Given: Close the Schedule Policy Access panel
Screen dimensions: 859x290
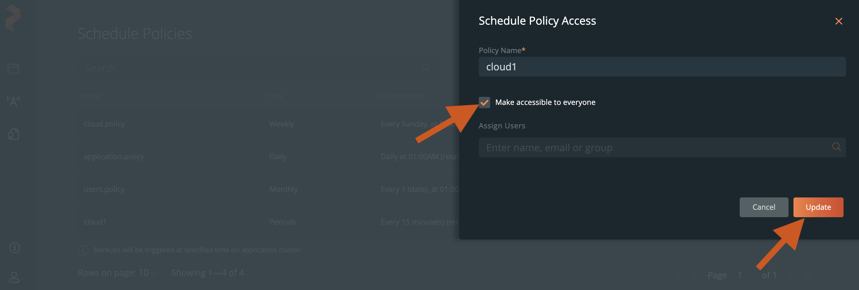Looking at the screenshot, I should (x=838, y=21).
